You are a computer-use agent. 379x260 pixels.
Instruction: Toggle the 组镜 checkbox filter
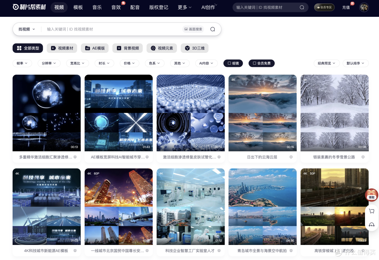(233, 63)
